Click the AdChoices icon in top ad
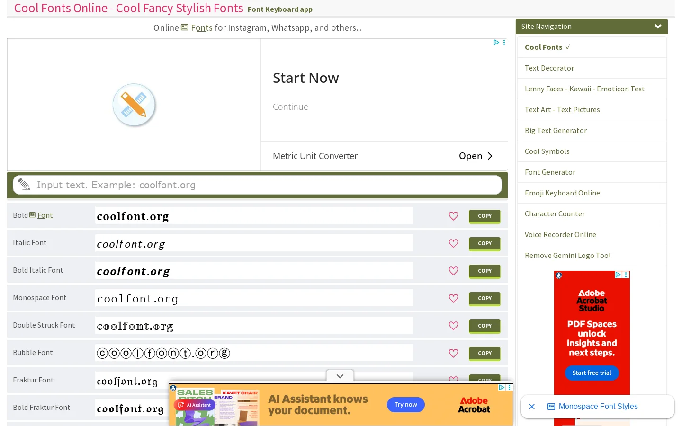This screenshot has height=426, width=682. point(496,42)
